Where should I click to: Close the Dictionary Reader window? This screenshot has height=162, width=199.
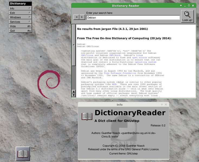pos(193,6)
